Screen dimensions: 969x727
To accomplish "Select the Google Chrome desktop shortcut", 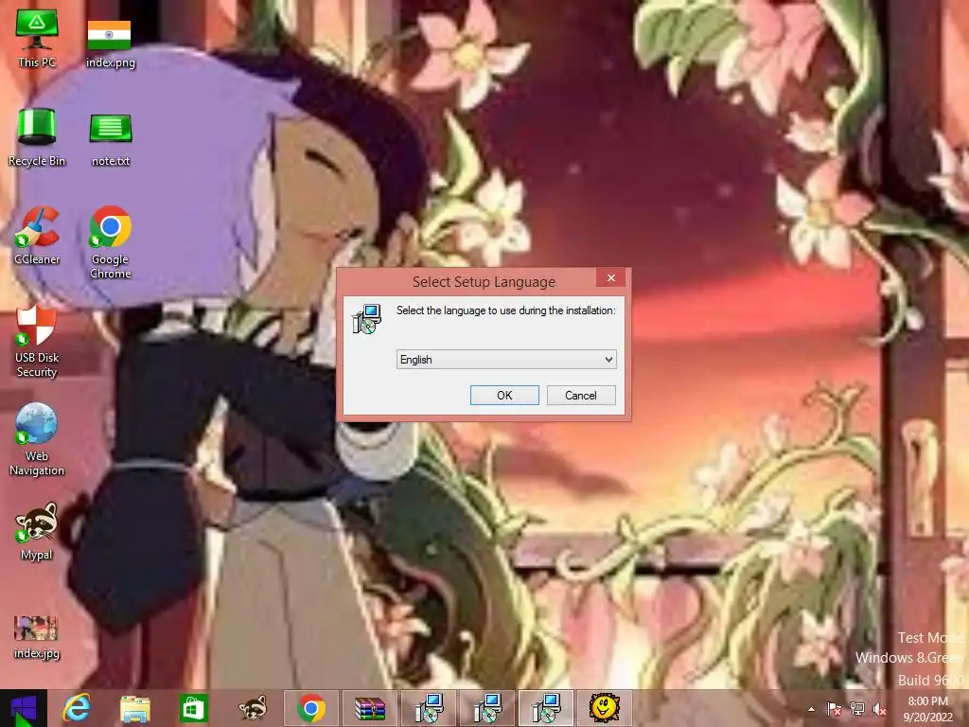I will (x=110, y=241).
